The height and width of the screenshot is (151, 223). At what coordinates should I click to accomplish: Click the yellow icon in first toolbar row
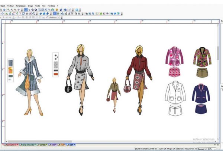[x=57, y=10]
